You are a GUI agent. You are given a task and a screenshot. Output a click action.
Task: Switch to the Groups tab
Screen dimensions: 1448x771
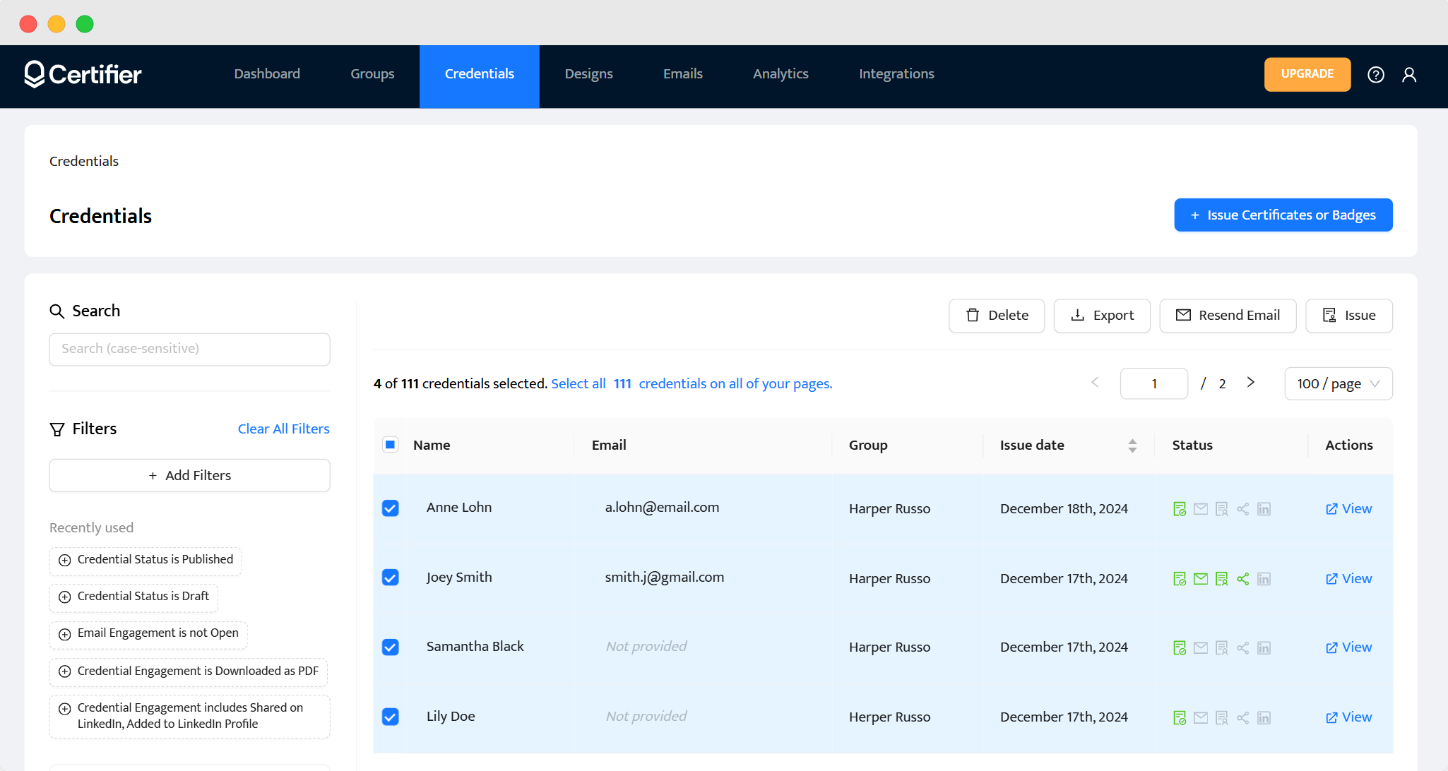click(x=372, y=74)
